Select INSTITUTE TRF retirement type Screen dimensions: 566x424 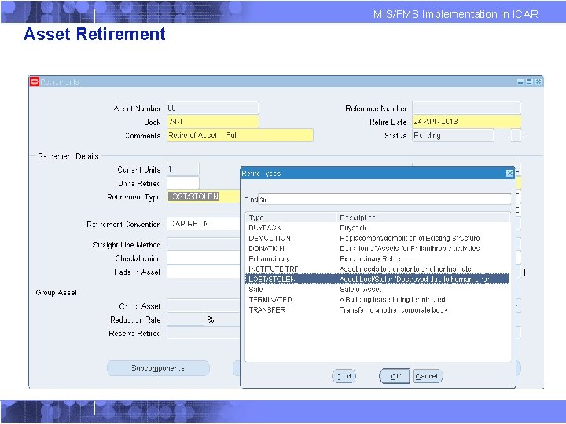pos(377,269)
